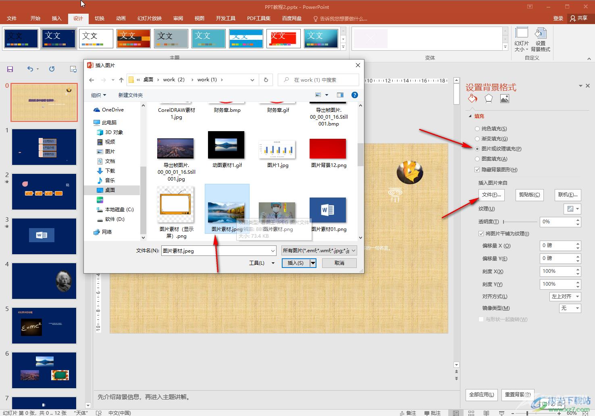The height and width of the screenshot is (416, 595).
Task: Select 3D 对象 folder
Action: pyautogui.click(x=110, y=132)
